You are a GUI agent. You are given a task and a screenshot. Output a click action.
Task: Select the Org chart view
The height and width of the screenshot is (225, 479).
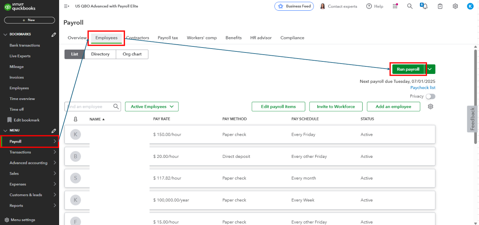132,54
